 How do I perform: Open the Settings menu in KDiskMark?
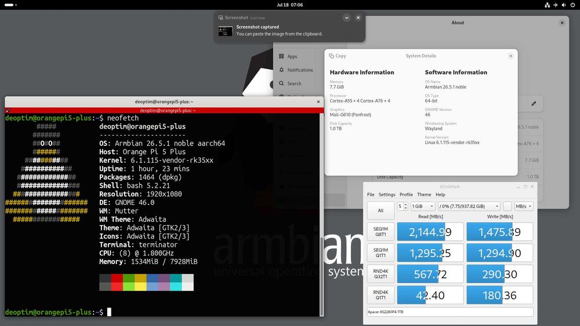[387, 195]
